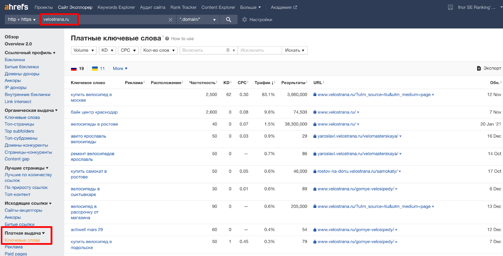Click lock icon on байк центр краснодар row
Viewport: 503px width, 256px height.
click(x=315, y=112)
